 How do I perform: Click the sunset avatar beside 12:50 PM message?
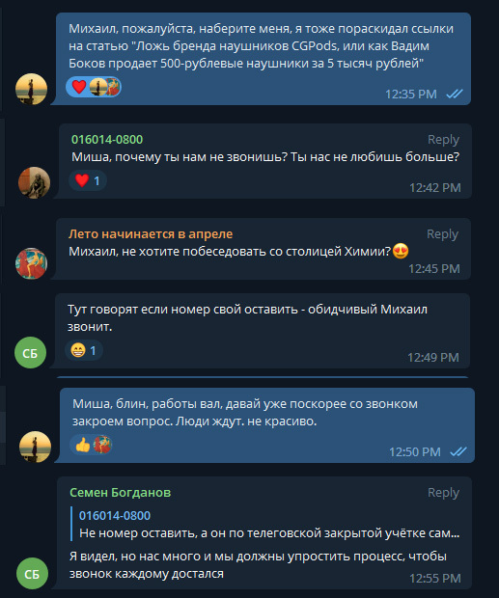tap(35, 447)
